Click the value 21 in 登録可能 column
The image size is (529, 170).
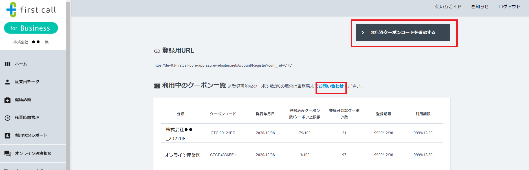click(344, 133)
